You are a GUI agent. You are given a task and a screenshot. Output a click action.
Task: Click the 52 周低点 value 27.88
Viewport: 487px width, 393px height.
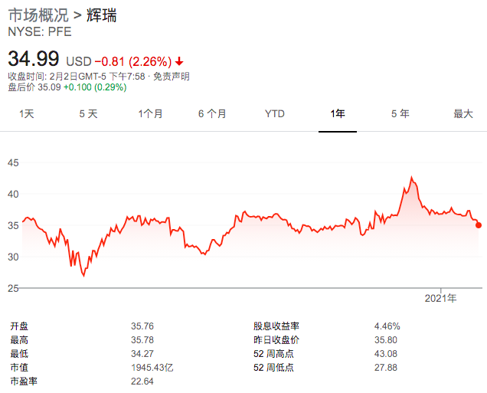pyautogui.click(x=386, y=368)
